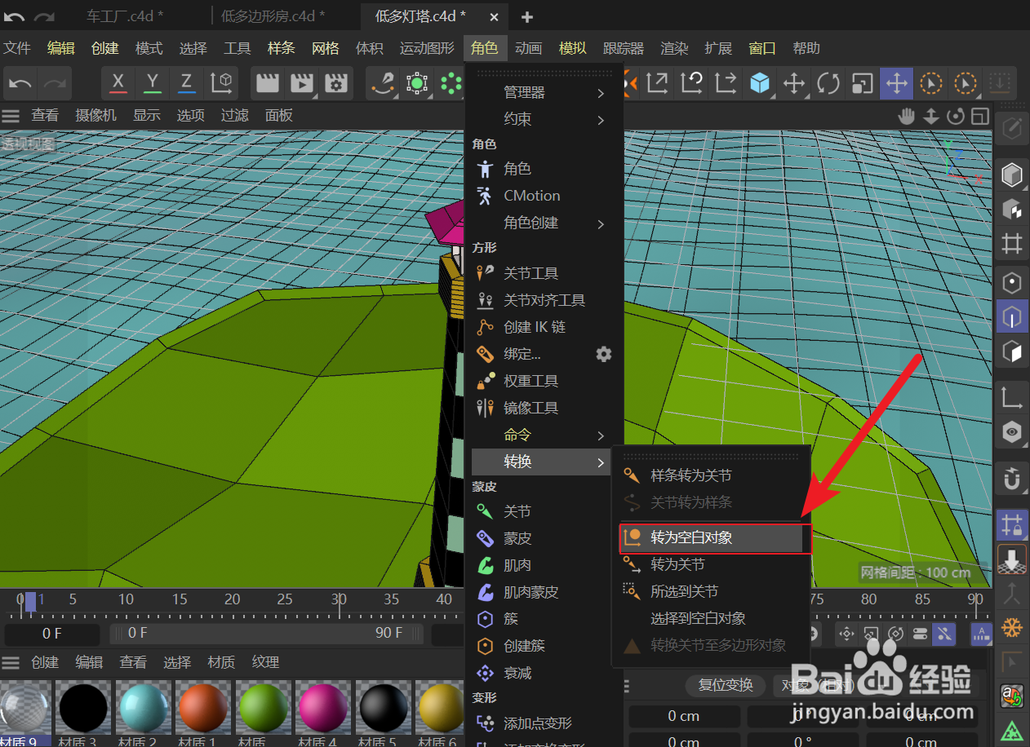The height and width of the screenshot is (747, 1030).
Task: Toggle the auto keyframe A button
Action: tap(980, 634)
